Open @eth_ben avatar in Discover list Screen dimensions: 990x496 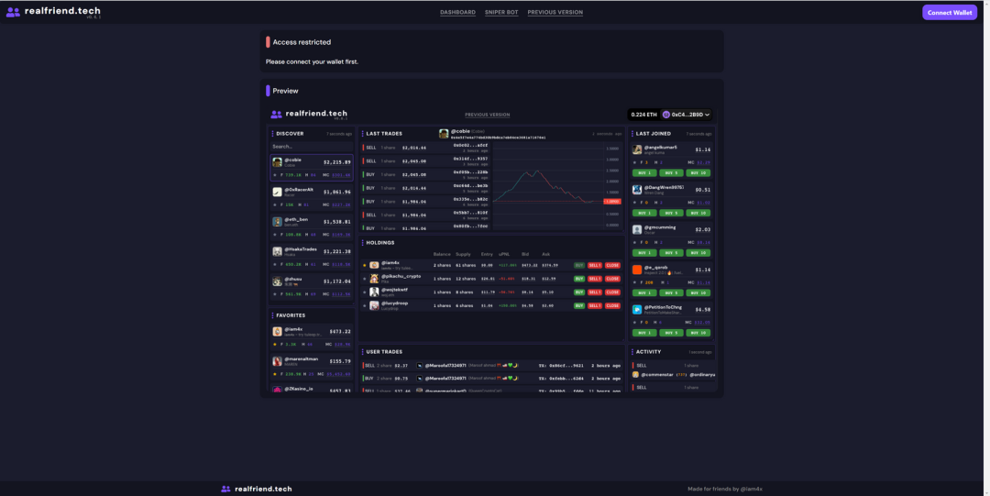[x=277, y=222]
